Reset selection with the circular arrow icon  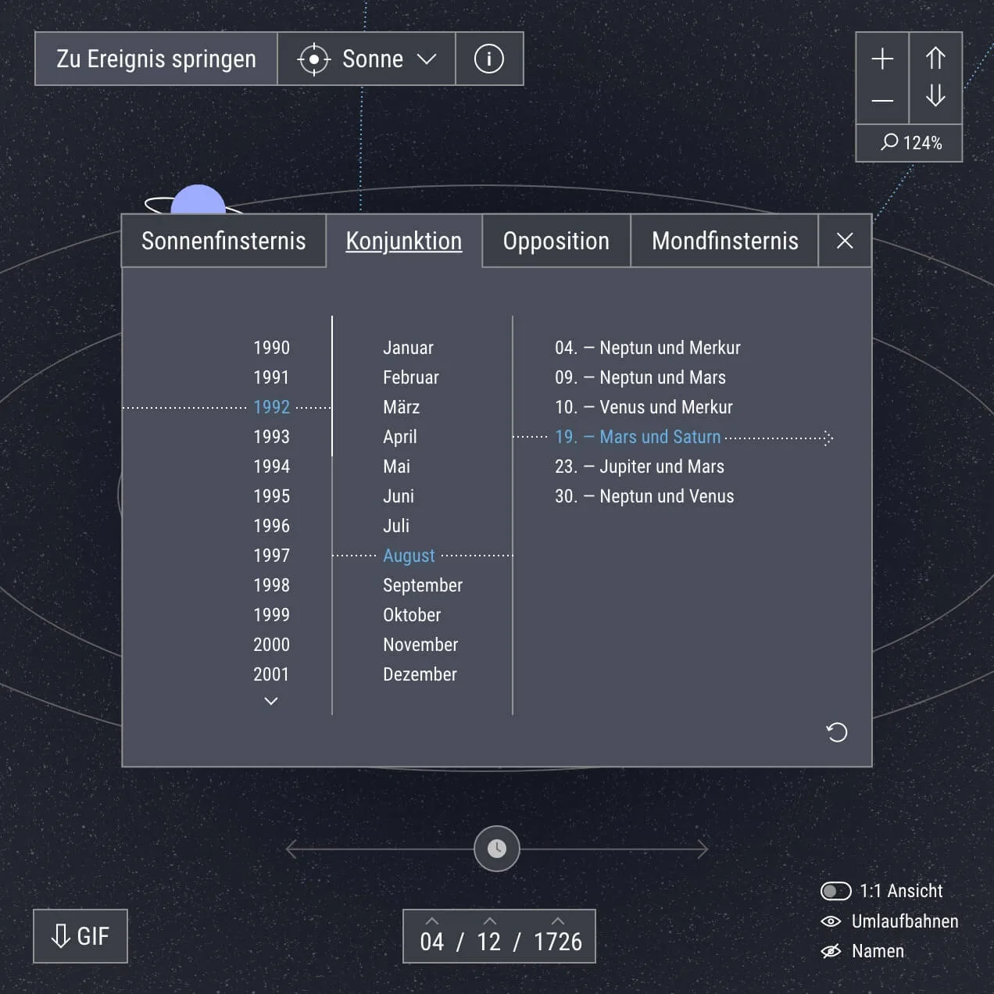coord(837,732)
